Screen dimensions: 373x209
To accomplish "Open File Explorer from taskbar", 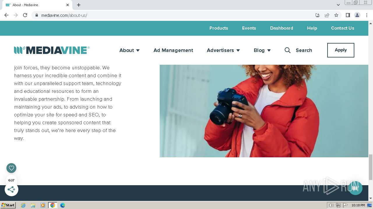I will [33, 205].
